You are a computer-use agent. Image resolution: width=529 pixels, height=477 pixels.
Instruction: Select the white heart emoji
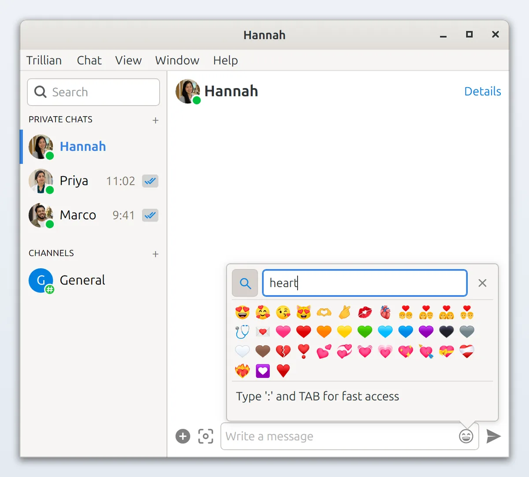[x=242, y=351]
